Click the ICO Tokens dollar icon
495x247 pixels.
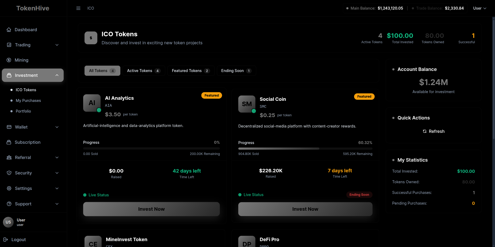click(91, 38)
